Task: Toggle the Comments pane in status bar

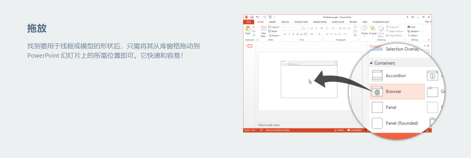Action: click(x=355, y=130)
